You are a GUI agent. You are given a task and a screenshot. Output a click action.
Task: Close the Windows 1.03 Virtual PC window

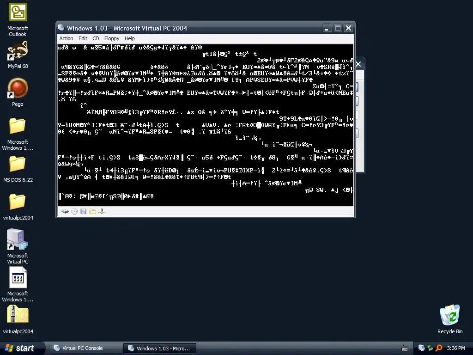coord(348,28)
